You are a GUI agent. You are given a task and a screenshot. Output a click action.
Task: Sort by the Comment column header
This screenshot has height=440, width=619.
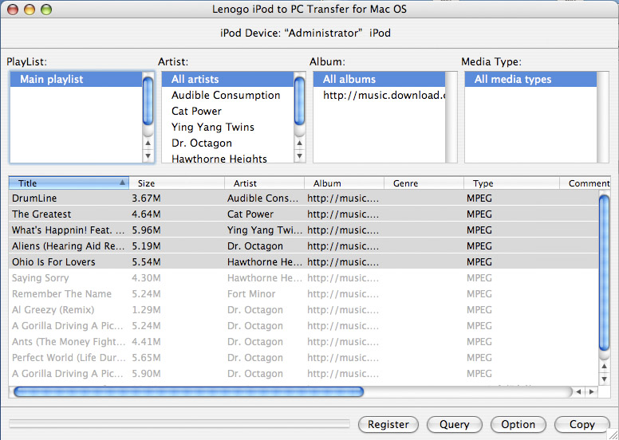coord(585,183)
